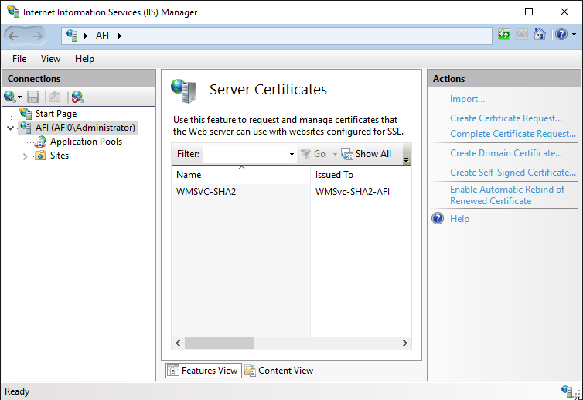Click the Delete Connection icon in Connections
This screenshot has width=583, height=400.
pos(77,97)
